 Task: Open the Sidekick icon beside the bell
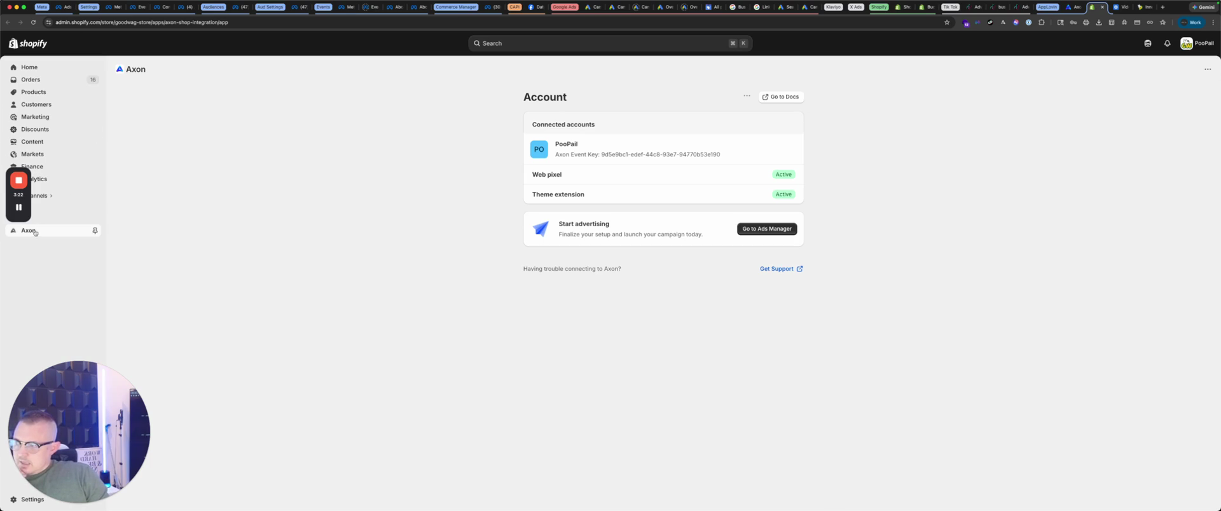(1148, 43)
